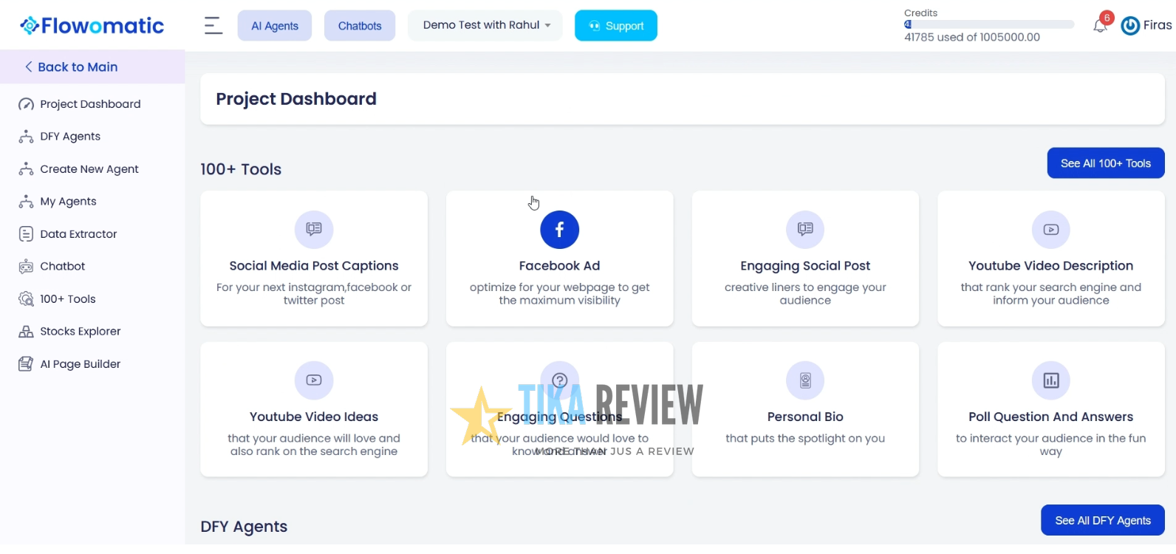Open the Poll Question And Answers title
This screenshot has width=1176, height=554.
[1051, 417]
